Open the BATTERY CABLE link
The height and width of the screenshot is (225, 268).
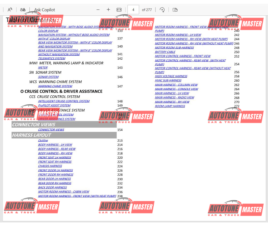[x=165, y=52]
